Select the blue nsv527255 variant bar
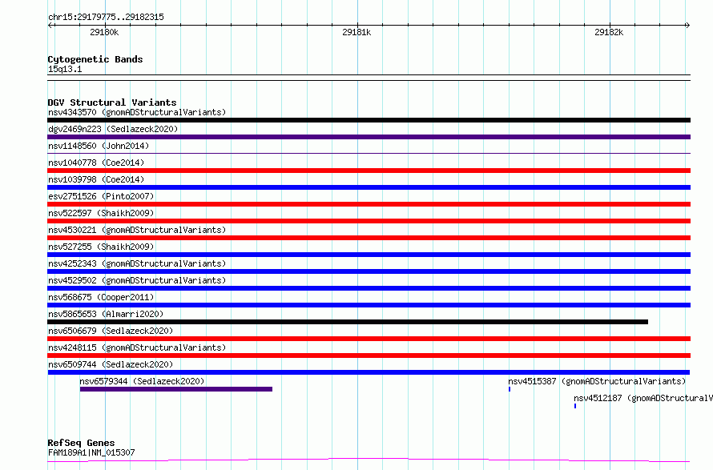 coord(369,255)
